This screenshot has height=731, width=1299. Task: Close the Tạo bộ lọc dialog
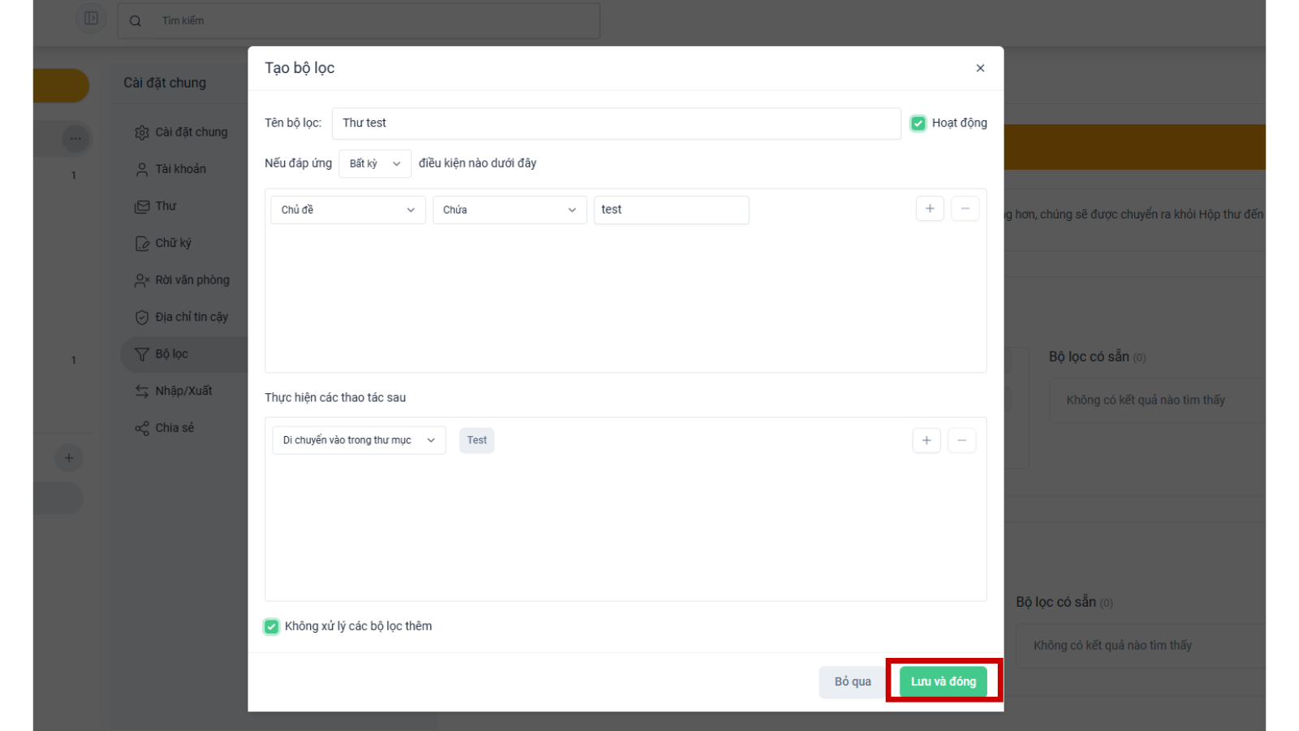tap(980, 68)
